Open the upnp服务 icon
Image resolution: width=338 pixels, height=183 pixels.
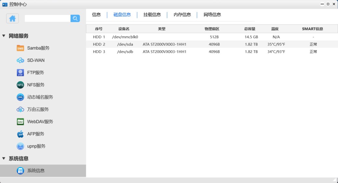(x=20, y=146)
